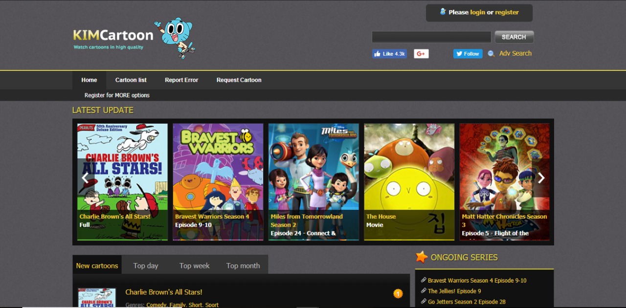Viewport: 626px width, 308px height.
Task: Click small Charlie Brown list thumbnail
Action: coord(97,298)
